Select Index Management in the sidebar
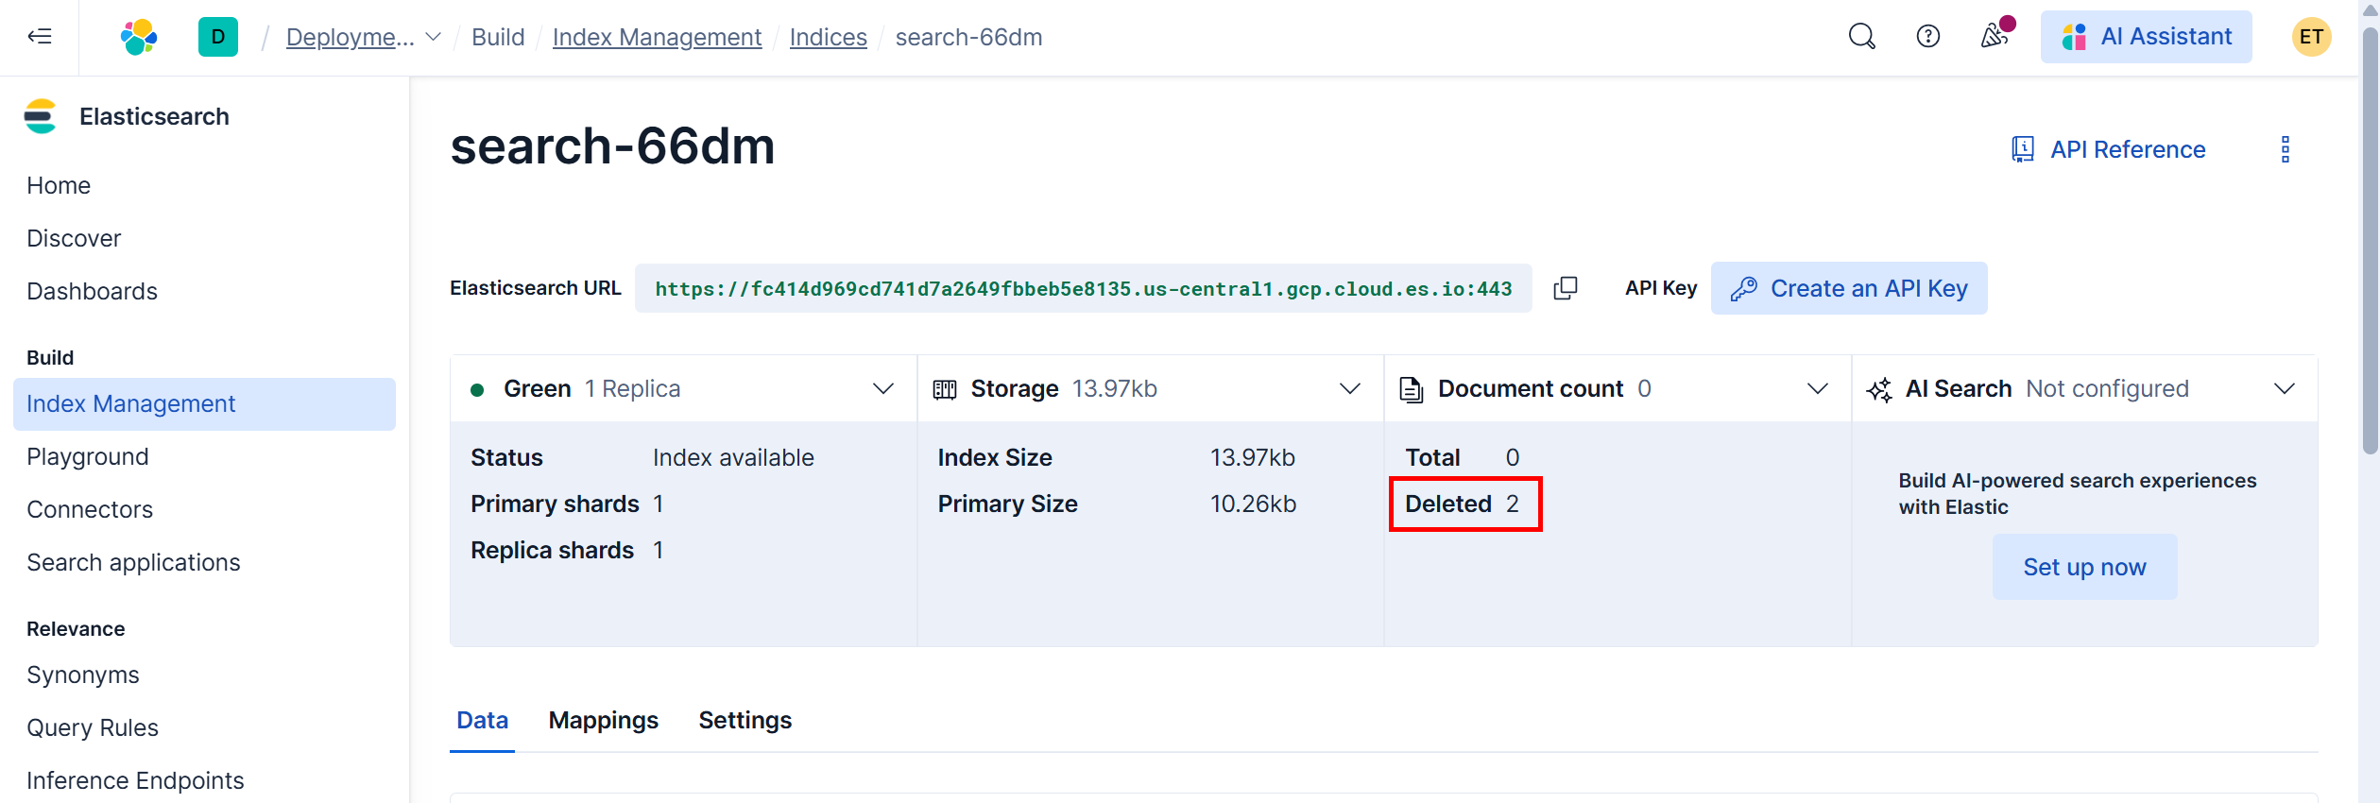2380x803 pixels. pos(204,404)
